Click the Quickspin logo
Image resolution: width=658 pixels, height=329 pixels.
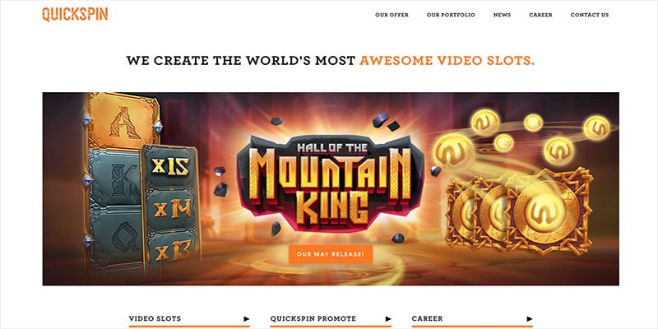pyautogui.click(x=75, y=14)
